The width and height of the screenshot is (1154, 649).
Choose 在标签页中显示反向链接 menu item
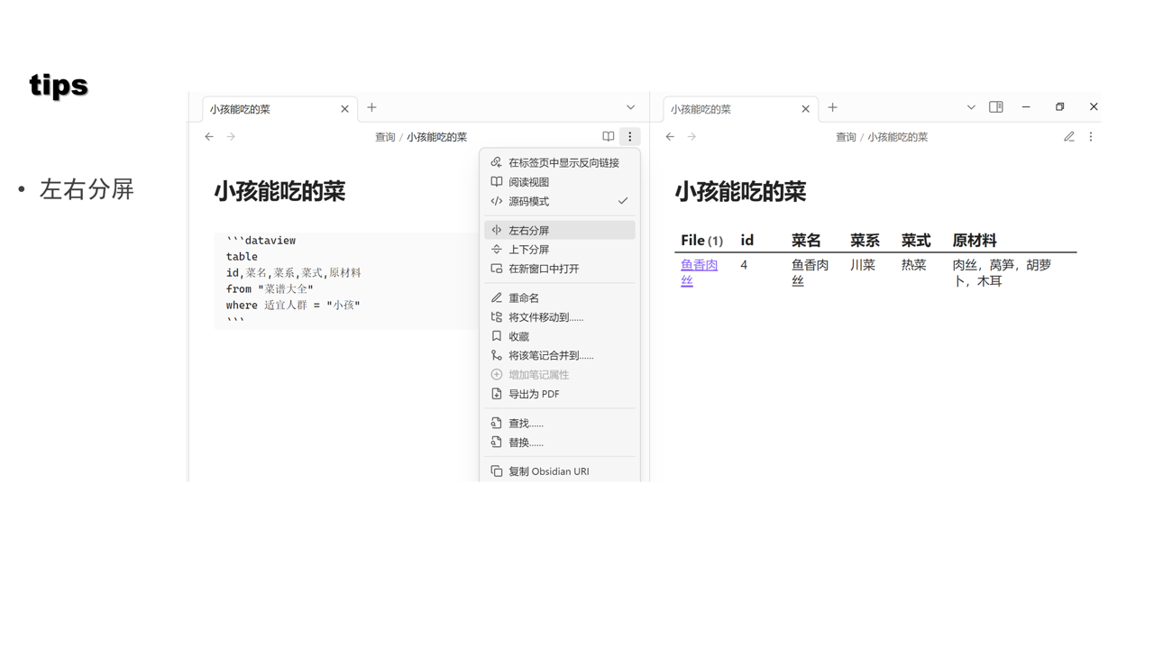pyautogui.click(x=560, y=163)
